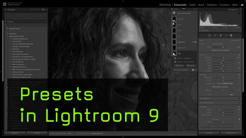Collapse the Navigator panel

[x=6, y=9]
